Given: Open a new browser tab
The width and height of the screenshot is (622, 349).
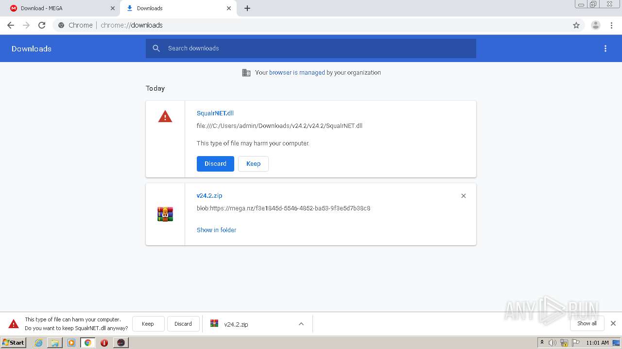Looking at the screenshot, I should coord(247,8).
